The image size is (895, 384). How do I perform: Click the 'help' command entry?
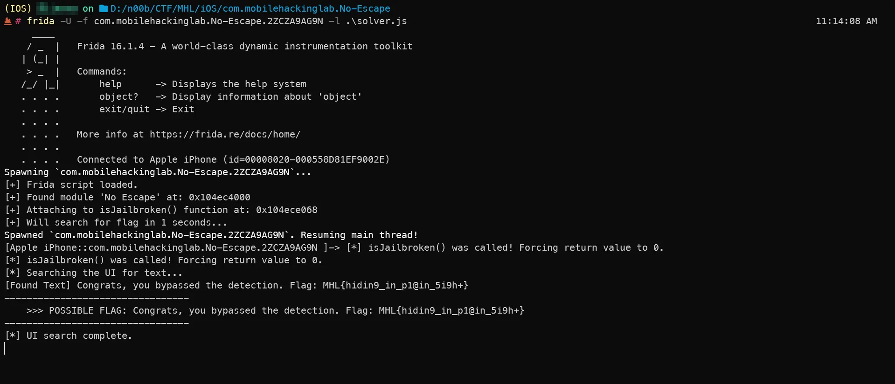point(111,84)
